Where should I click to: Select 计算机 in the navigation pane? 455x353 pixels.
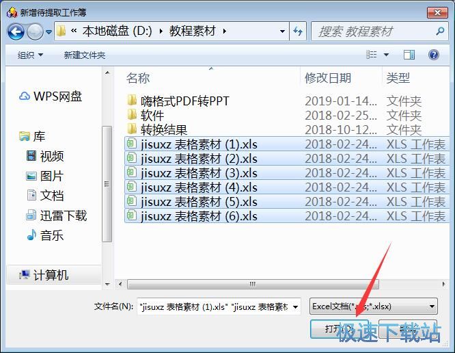[52, 275]
